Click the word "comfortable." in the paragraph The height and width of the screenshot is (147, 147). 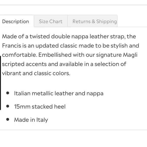tap(20, 55)
